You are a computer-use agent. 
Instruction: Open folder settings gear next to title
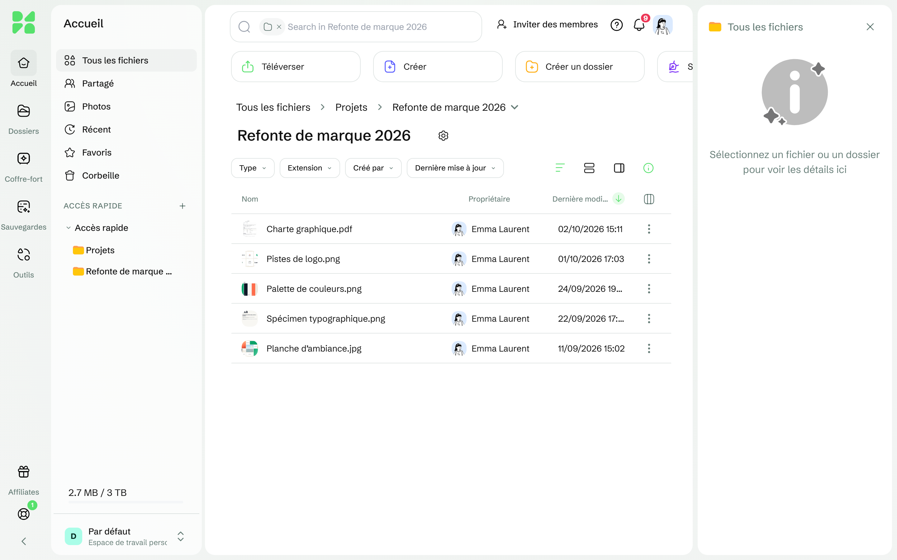pos(443,136)
